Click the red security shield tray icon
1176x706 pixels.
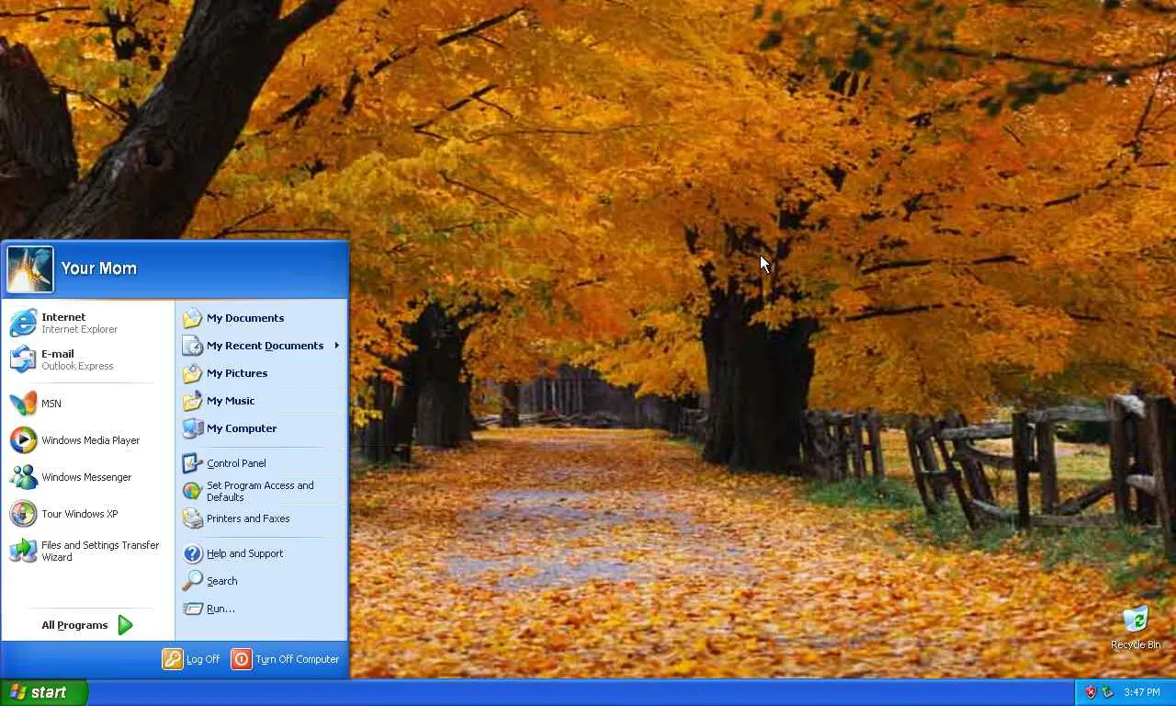coord(1091,692)
